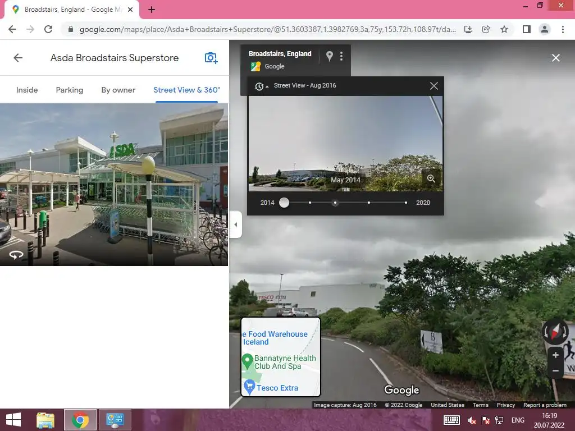Toggle the time-travel clock dropdown
Screen dimensions: 575x431
click(262, 86)
